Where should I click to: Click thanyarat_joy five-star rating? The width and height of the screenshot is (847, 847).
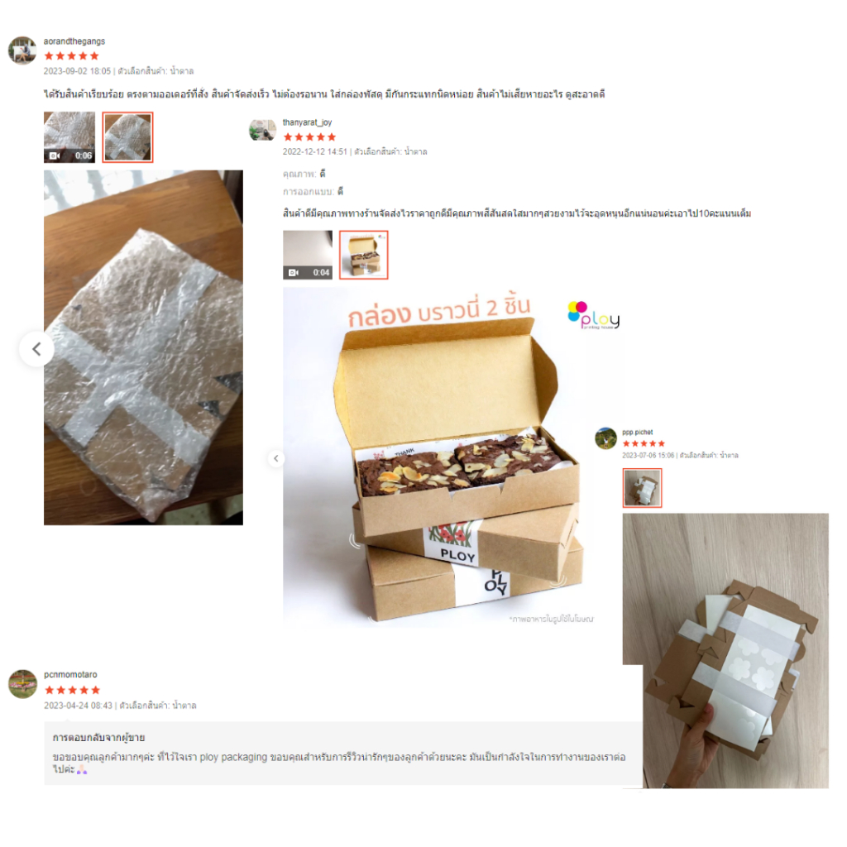coord(309,137)
